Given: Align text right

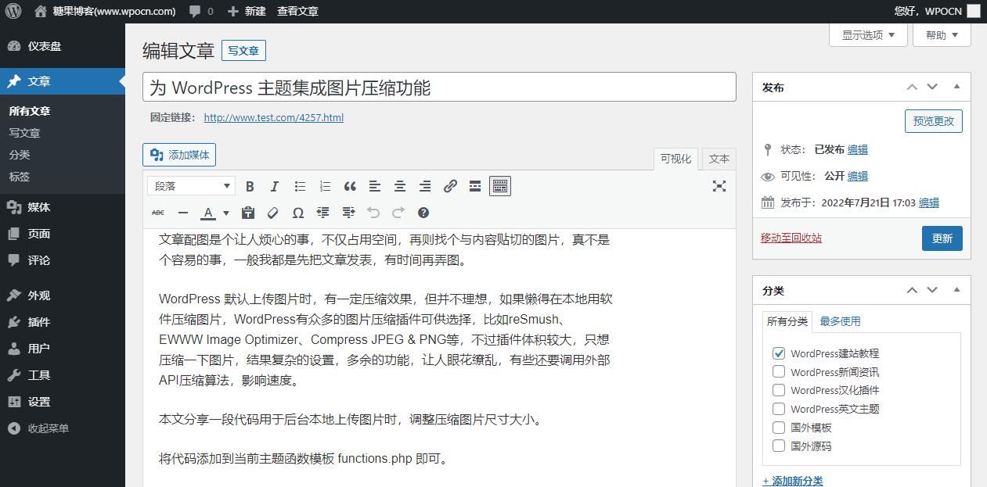Looking at the screenshot, I should [x=425, y=186].
